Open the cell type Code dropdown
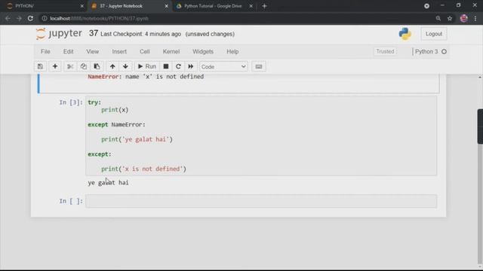The image size is (483, 271). [223, 67]
